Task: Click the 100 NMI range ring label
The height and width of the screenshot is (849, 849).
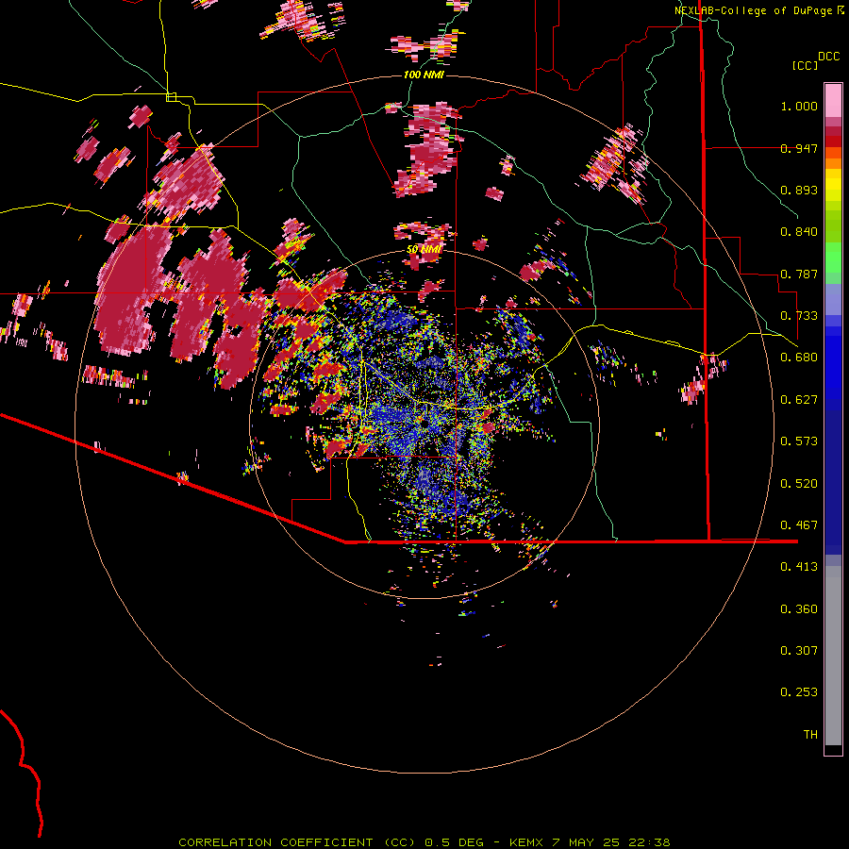Action: coord(424,75)
